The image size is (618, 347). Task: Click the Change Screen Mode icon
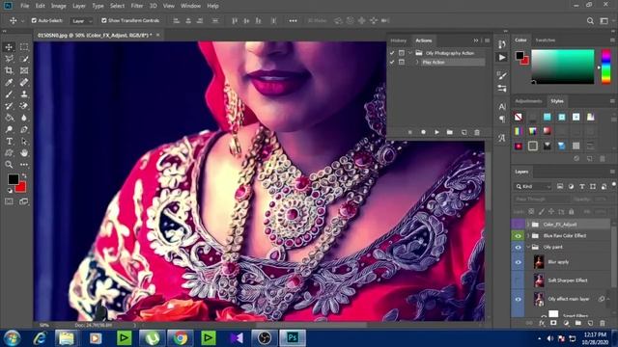[x=24, y=201]
